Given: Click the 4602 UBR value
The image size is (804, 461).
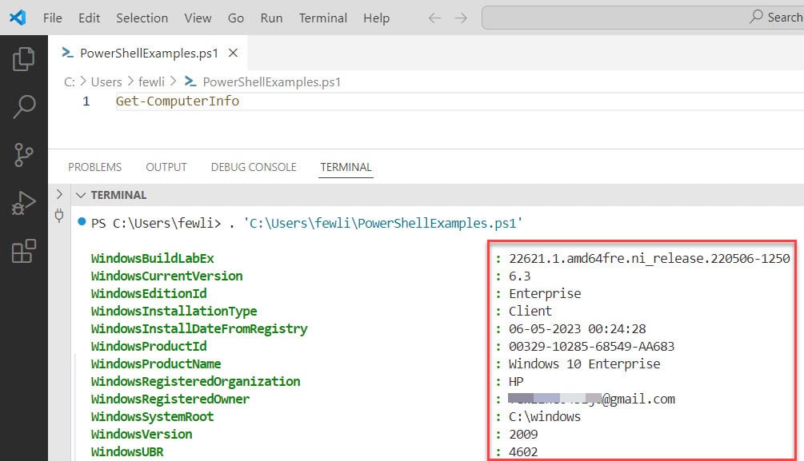Looking at the screenshot, I should (x=523, y=451).
